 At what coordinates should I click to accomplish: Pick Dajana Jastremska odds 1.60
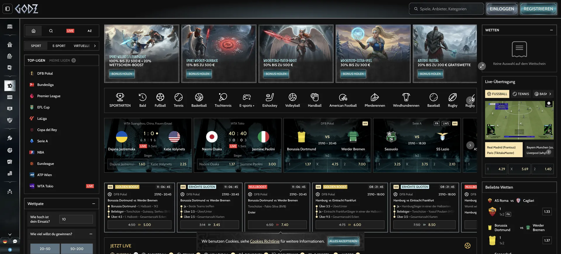127,164
